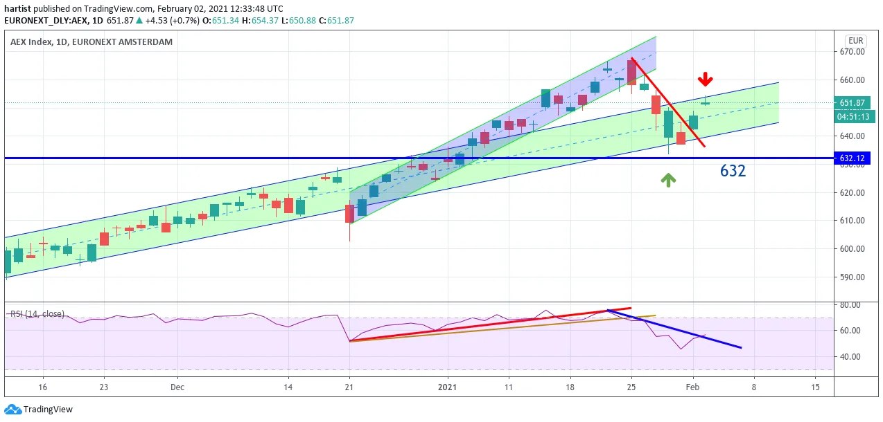
Task: Click the RSI 80.00 scale label
Action: pos(851,305)
